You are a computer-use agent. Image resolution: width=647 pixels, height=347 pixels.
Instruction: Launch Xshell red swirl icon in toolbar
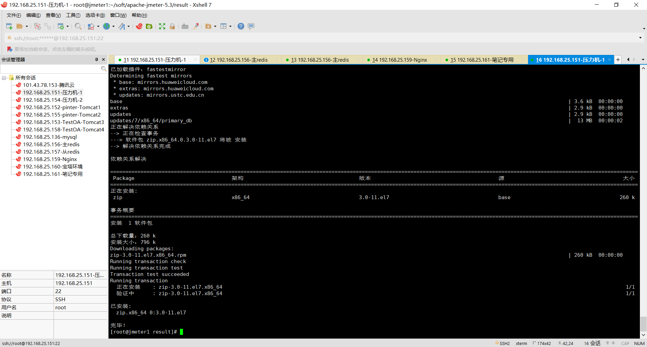pos(139,26)
